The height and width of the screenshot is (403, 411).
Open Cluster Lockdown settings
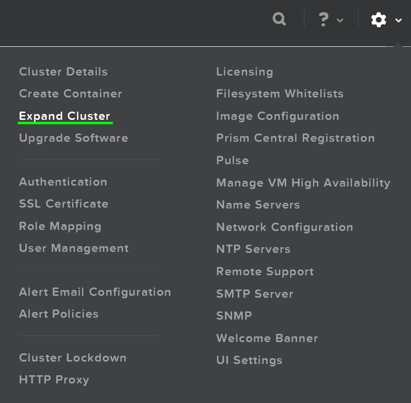point(72,358)
